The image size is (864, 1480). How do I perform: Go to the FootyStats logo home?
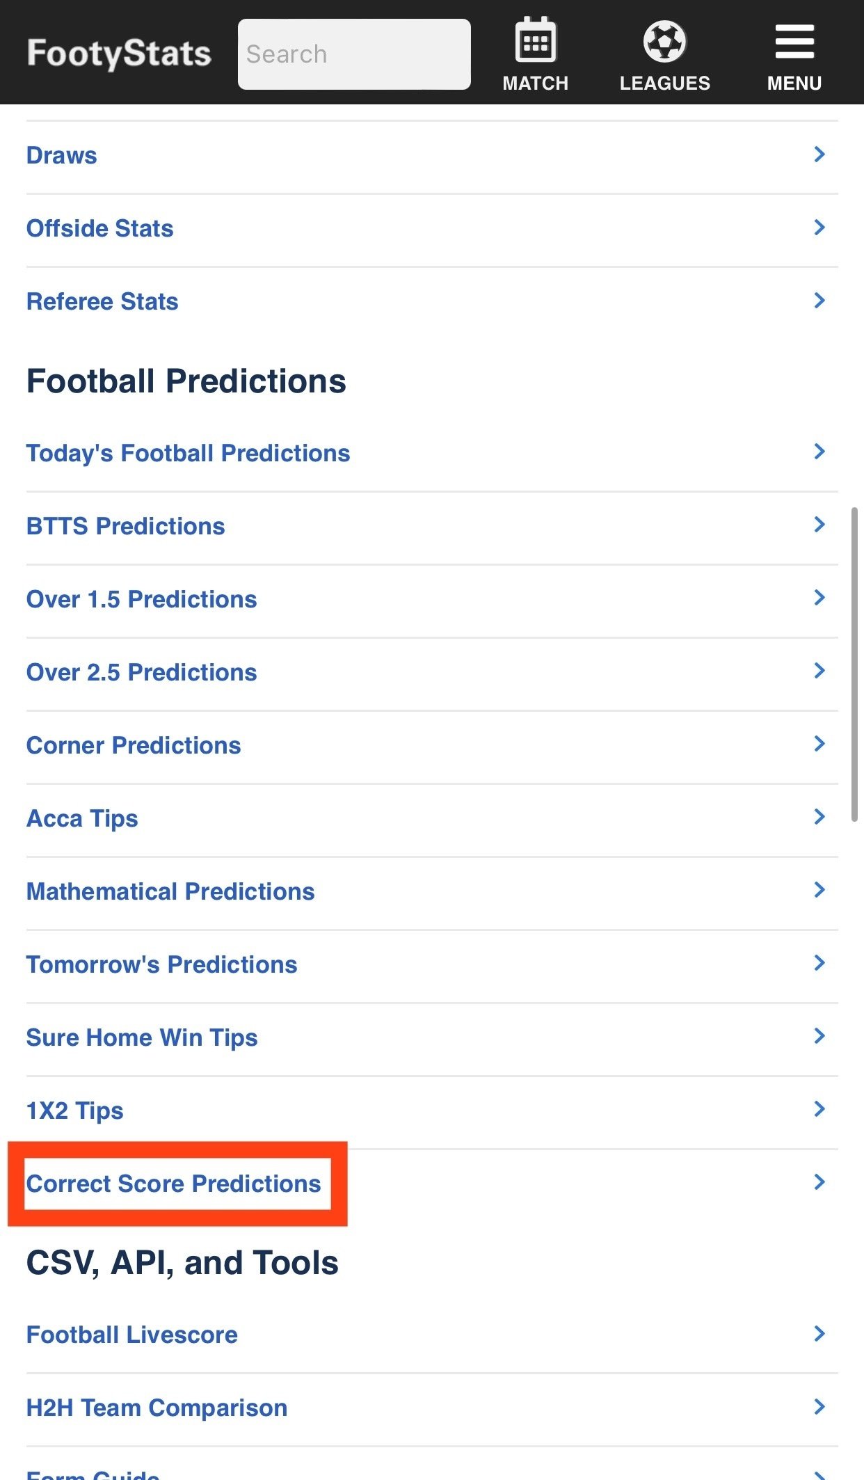[119, 54]
